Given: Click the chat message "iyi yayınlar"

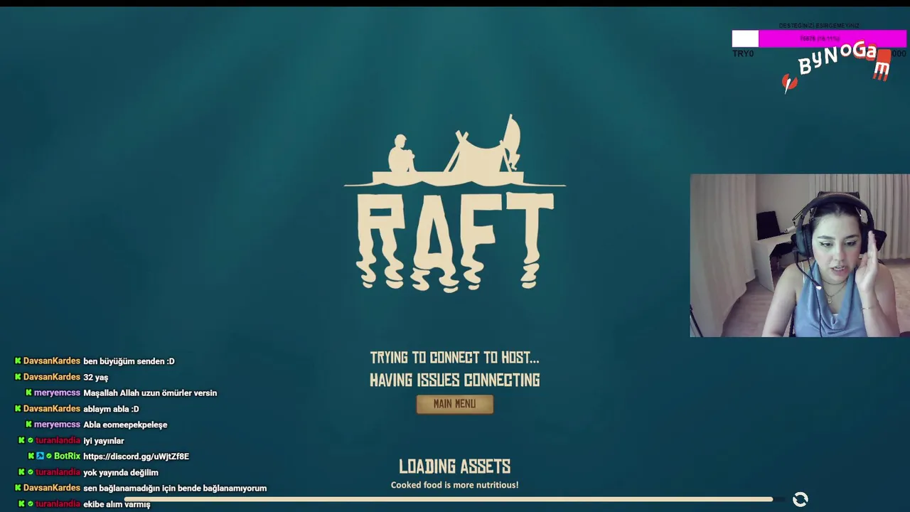Looking at the screenshot, I should pos(104,441).
